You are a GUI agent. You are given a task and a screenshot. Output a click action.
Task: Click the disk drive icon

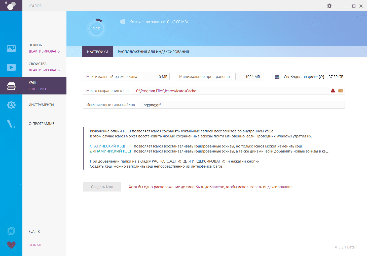[277, 77]
